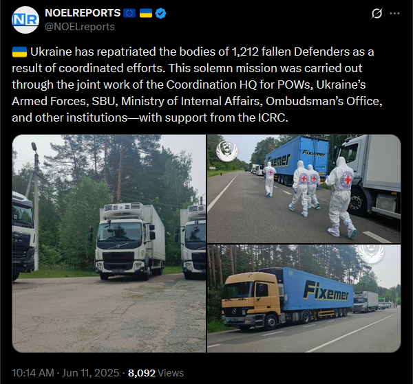Click the 8,092 Views counter
This screenshot has height=384, width=413.
(156, 373)
